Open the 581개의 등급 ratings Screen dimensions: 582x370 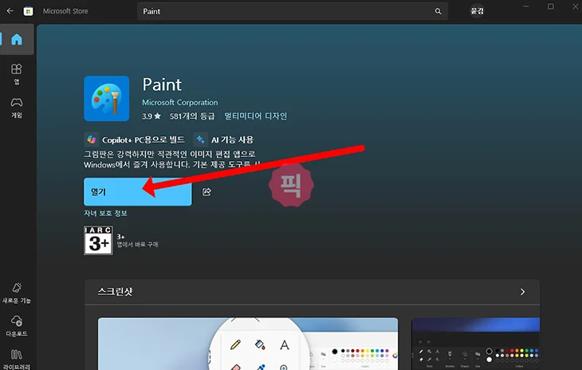[x=192, y=116]
